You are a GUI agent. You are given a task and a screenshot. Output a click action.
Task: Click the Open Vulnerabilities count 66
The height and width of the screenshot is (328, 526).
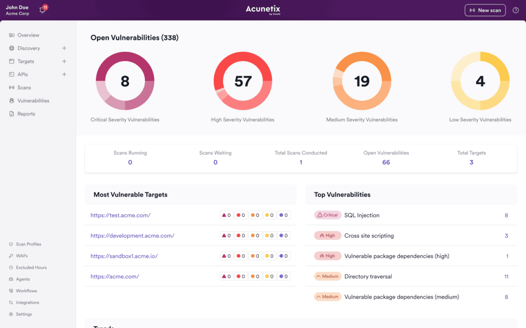coord(386,162)
